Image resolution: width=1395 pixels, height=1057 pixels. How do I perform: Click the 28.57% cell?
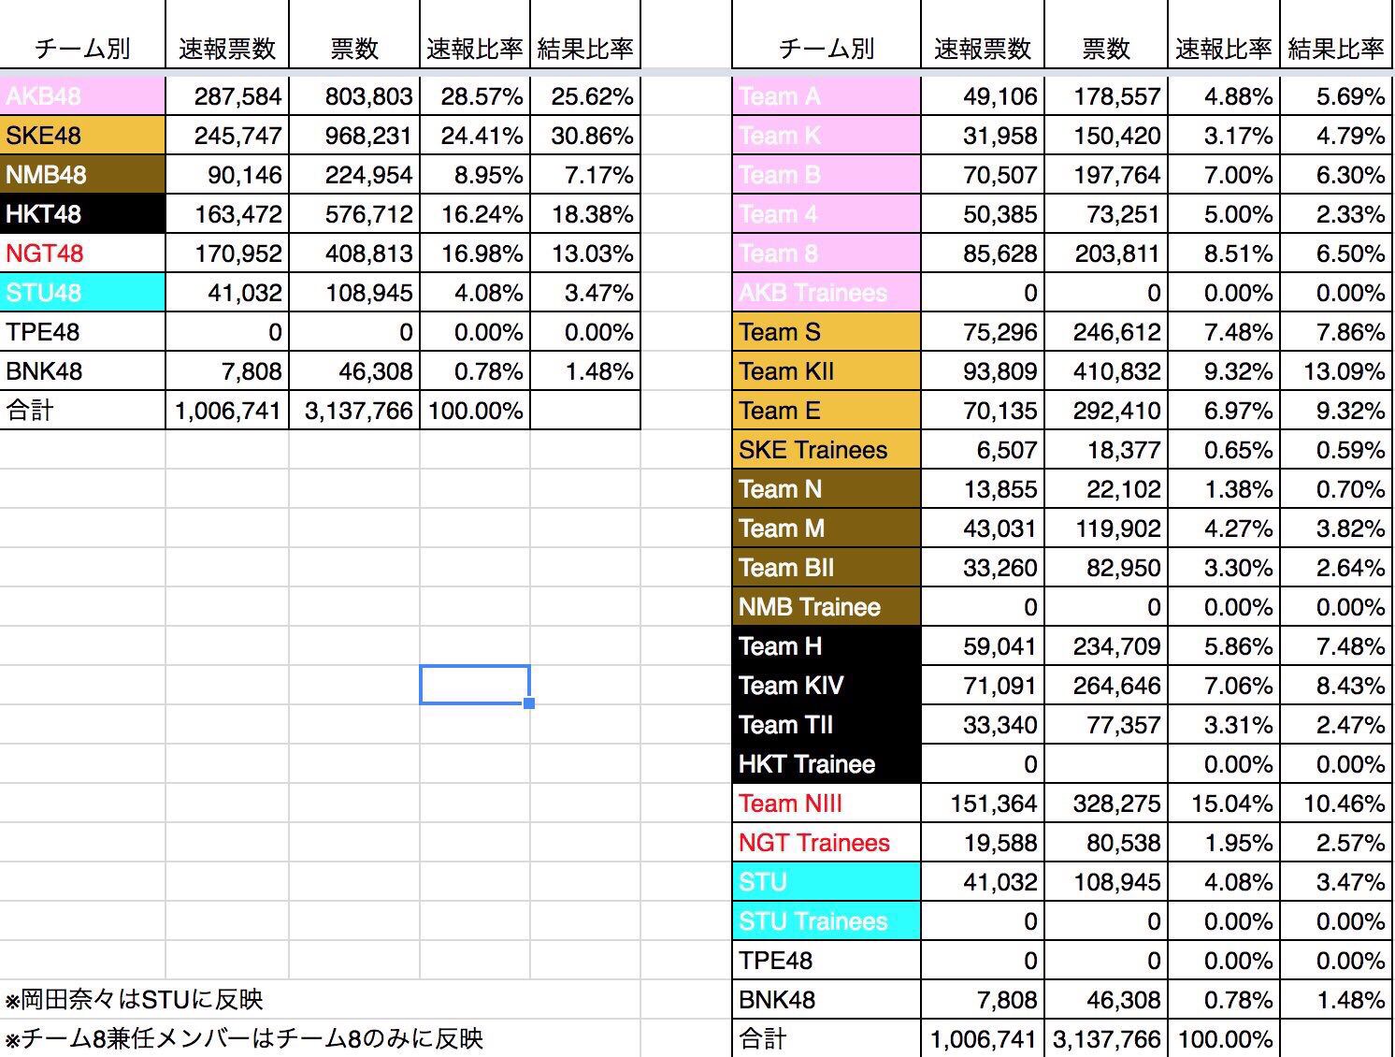(x=475, y=96)
